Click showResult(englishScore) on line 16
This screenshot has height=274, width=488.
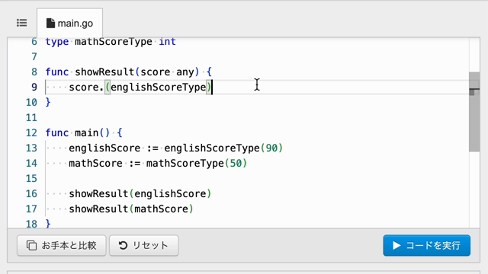140,193
